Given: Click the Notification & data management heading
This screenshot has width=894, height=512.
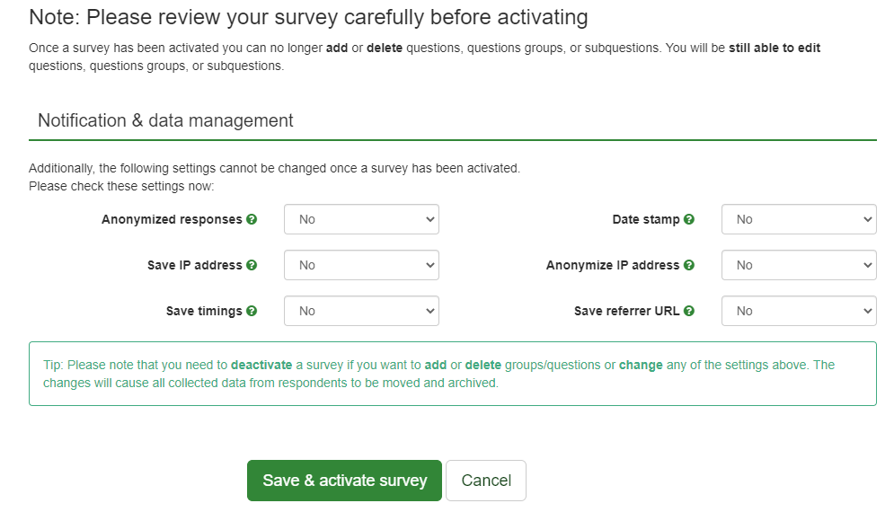Looking at the screenshot, I should coord(165,120).
